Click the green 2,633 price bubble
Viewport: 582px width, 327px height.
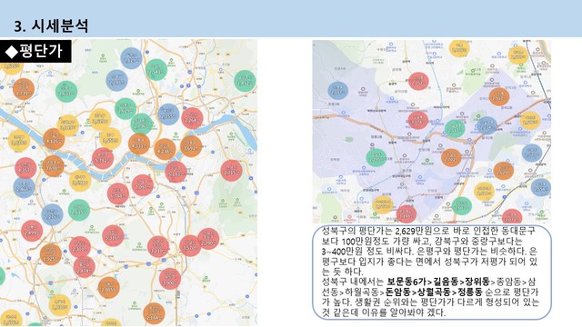(66, 91)
